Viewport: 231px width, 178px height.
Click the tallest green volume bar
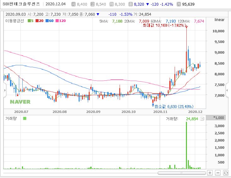[187, 145]
